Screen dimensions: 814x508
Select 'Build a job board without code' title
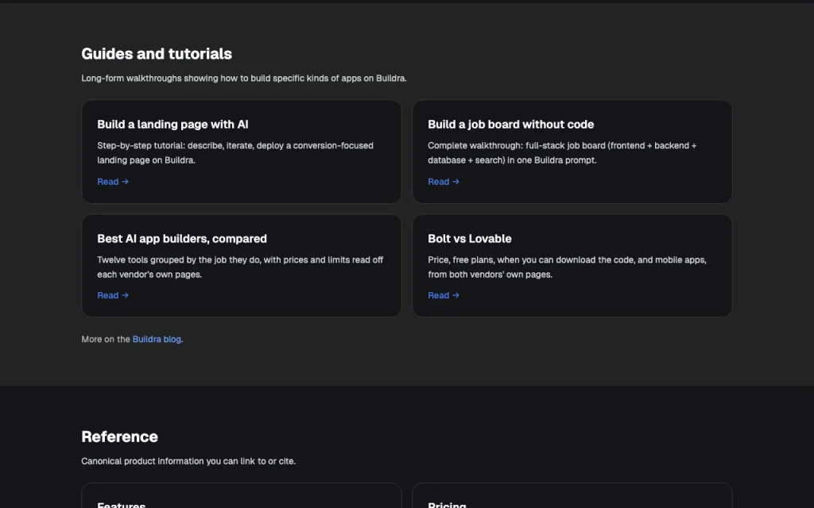point(510,125)
